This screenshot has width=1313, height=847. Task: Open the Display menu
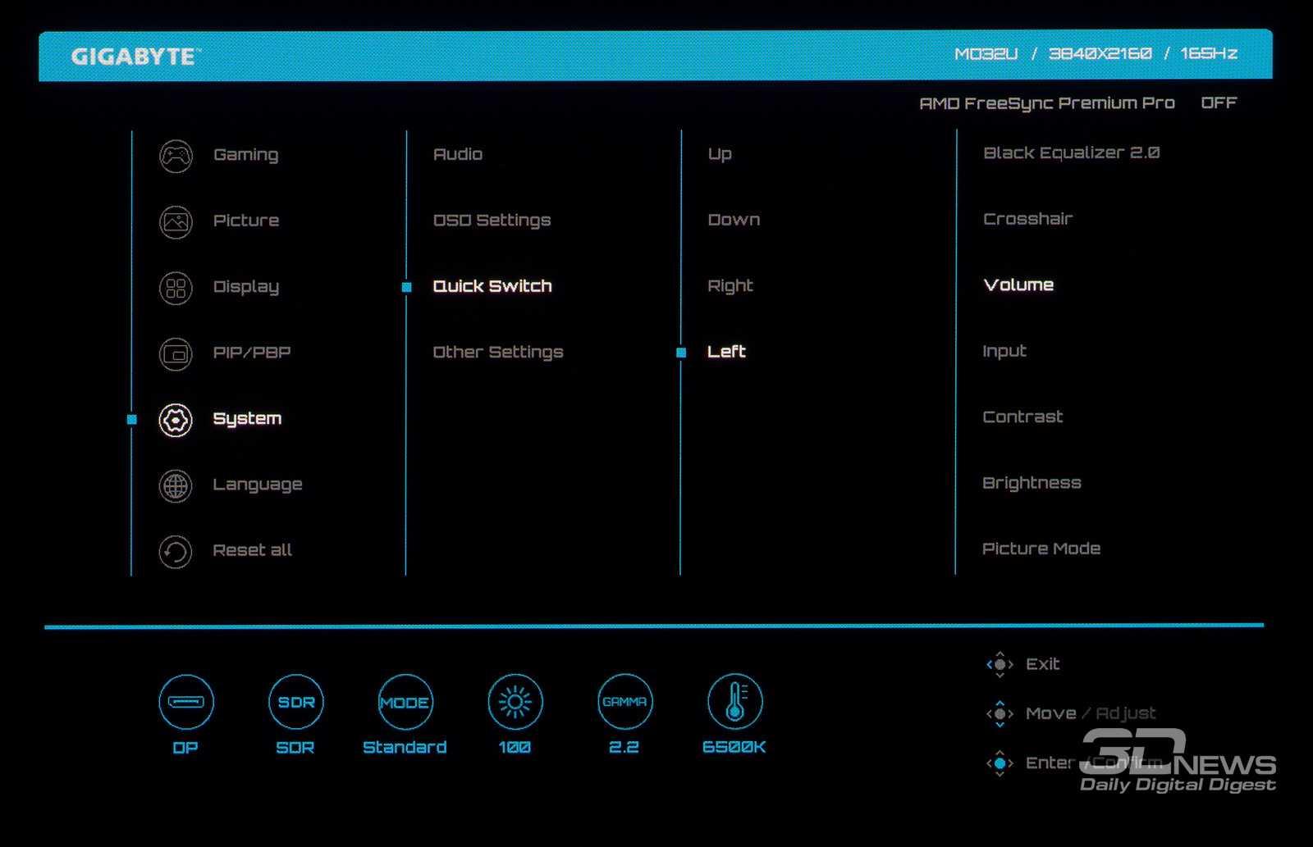pos(246,287)
